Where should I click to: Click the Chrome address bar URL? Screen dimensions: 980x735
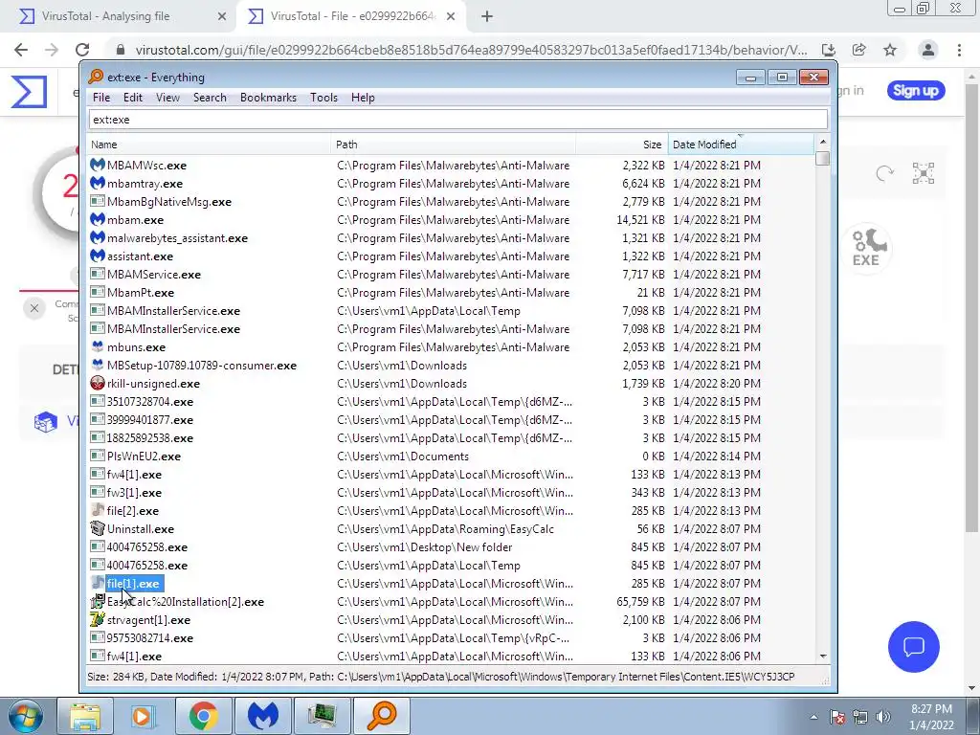(471, 50)
